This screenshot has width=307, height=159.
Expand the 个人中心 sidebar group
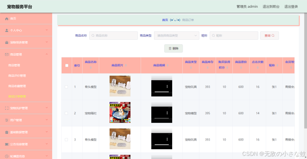pos(47,30)
